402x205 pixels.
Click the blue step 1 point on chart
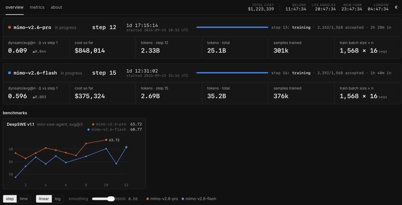click(16, 177)
